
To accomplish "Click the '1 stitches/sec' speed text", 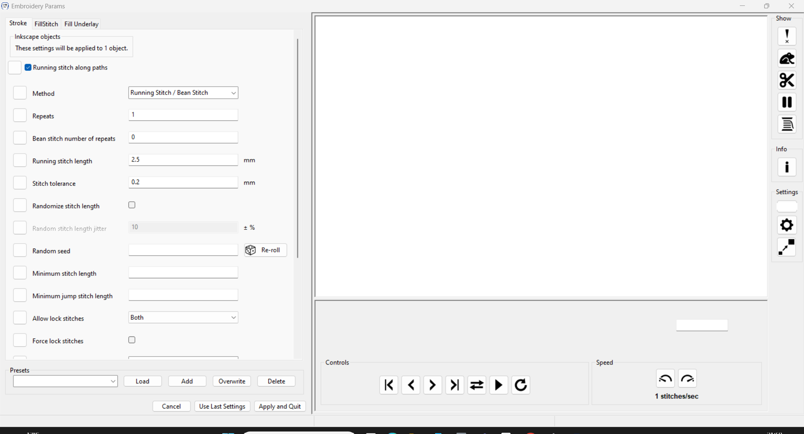I will tap(677, 396).
